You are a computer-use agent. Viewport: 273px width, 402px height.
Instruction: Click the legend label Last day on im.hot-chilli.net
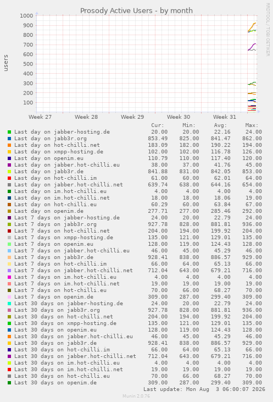click(62, 198)
